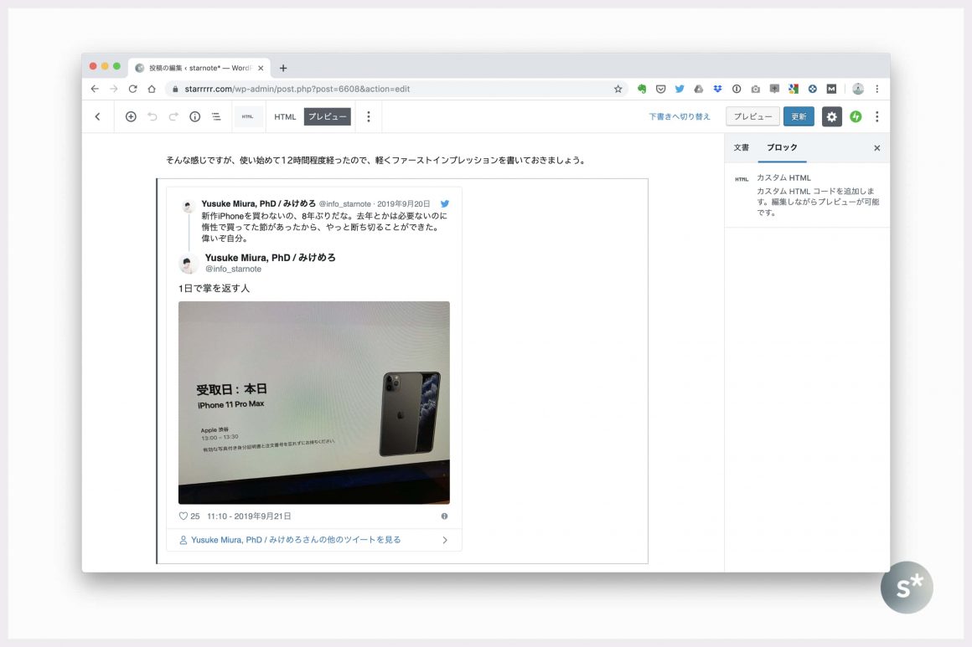972x647 pixels.
Task: Open the block navigation list icon
Action: point(216,117)
